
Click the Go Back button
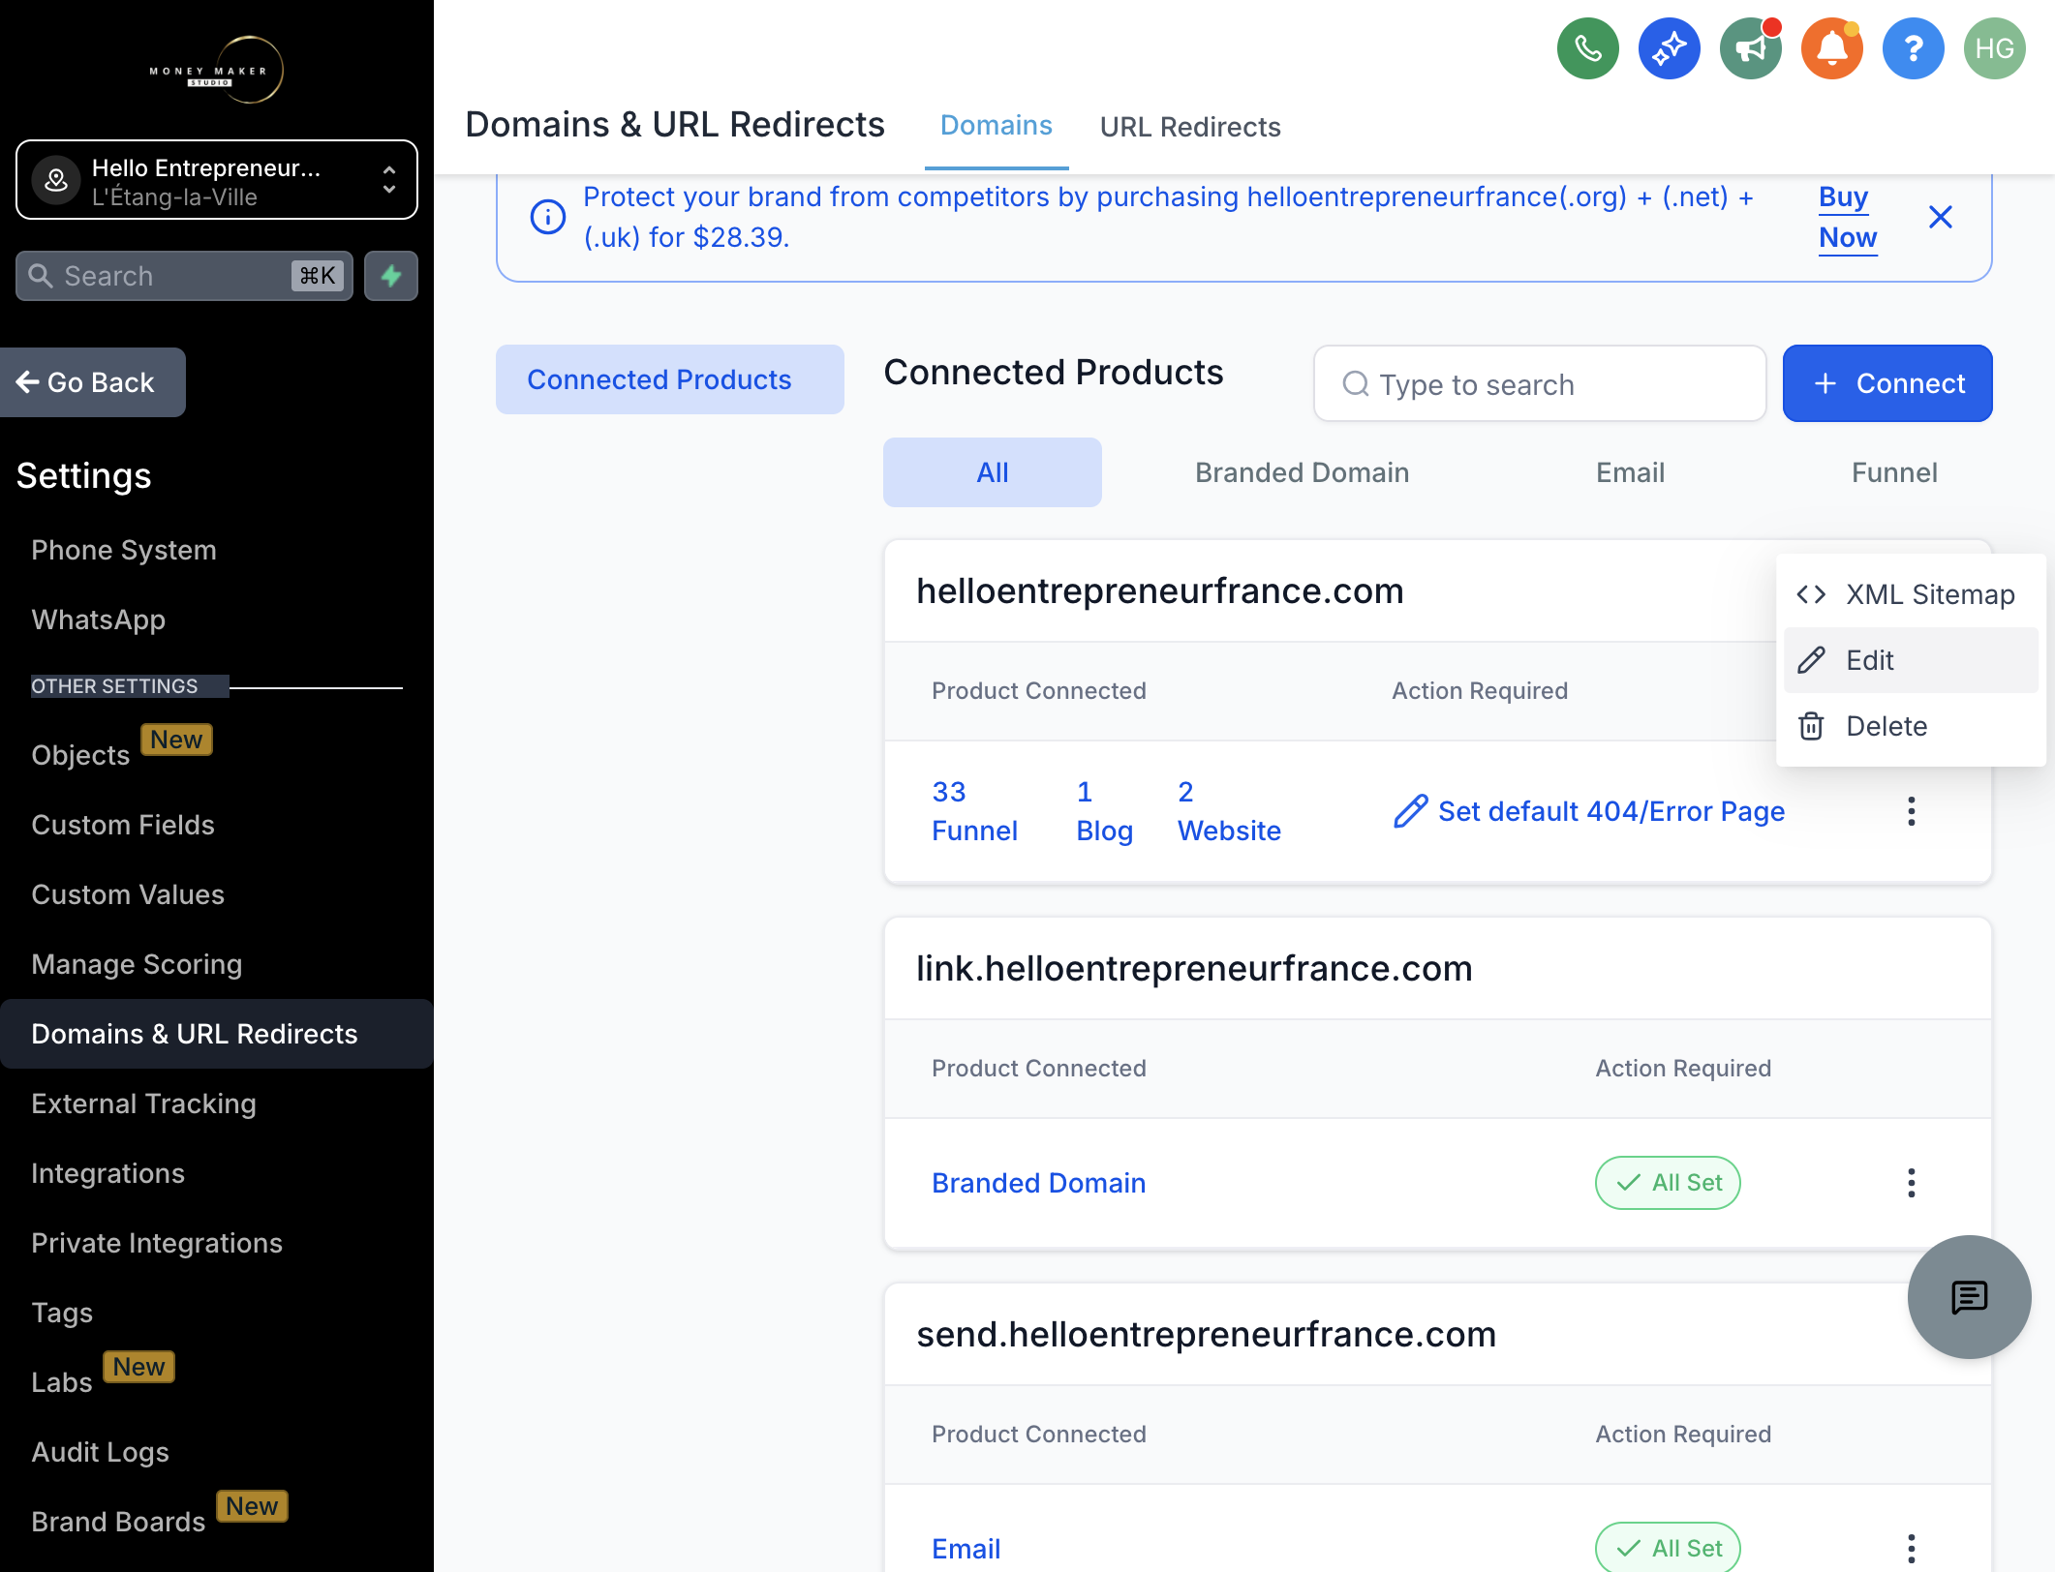pos(93,382)
